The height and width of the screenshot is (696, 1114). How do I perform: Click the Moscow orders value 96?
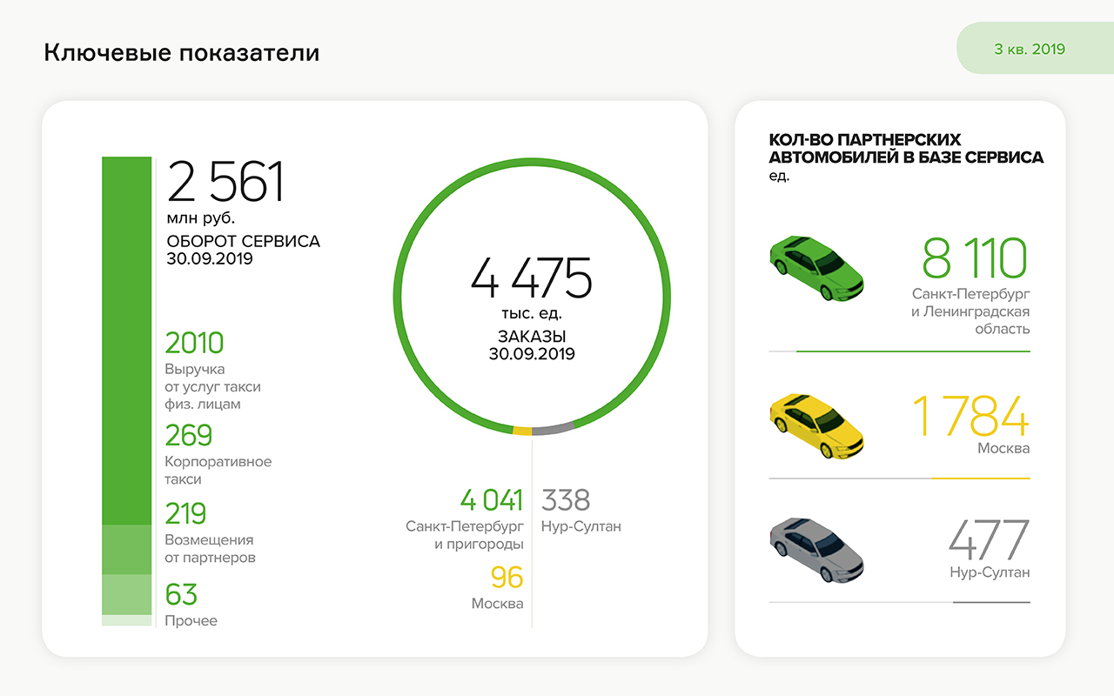click(507, 578)
